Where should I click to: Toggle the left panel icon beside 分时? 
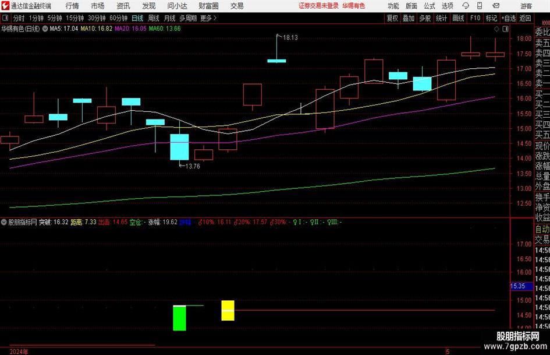[5, 18]
